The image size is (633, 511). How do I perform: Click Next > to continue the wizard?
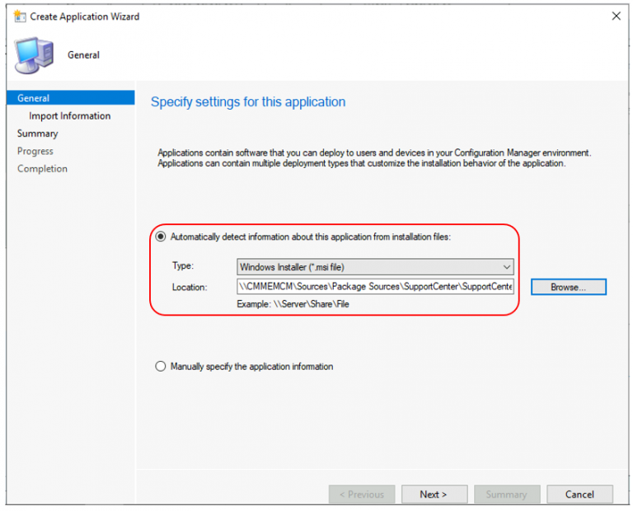coord(434,495)
